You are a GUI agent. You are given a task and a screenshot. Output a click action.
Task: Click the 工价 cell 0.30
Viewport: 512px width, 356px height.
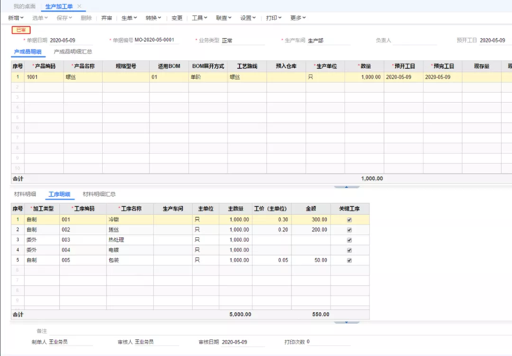coord(271,219)
